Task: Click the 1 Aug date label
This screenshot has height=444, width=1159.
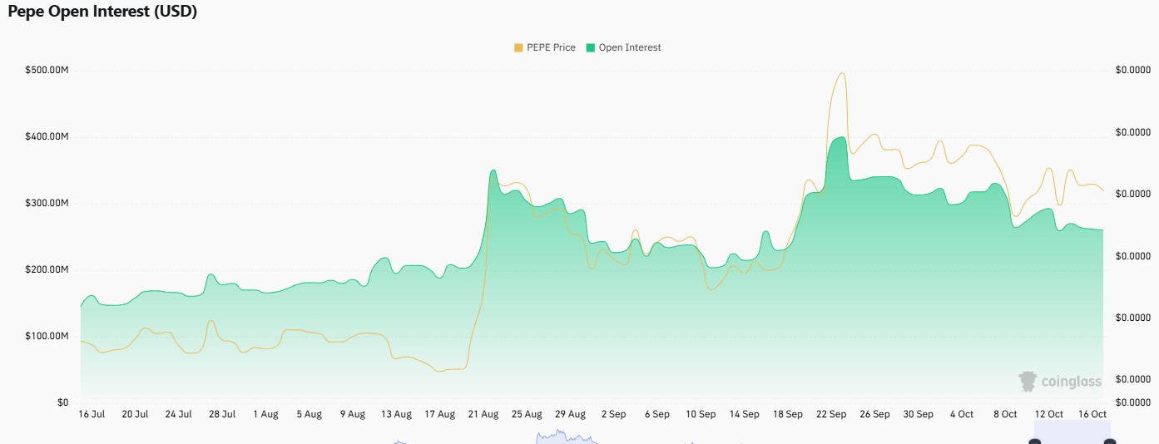Action: (265, 414)
